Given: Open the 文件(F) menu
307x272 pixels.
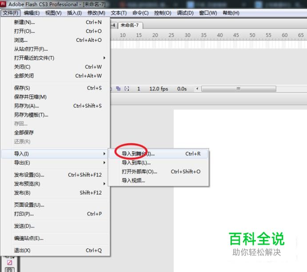Looking at the screenshot, I should click(x=10, y=13).
